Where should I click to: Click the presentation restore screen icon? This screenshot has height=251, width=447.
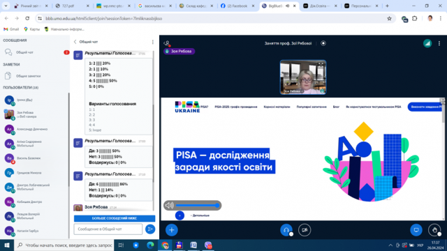point(416,230)
